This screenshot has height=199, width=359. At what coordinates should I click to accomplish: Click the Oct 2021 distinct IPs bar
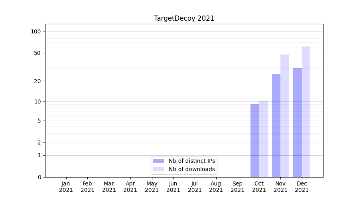coord(254,140)
